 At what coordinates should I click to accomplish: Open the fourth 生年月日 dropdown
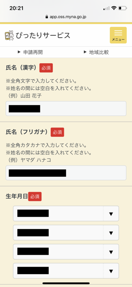point(66,271)
